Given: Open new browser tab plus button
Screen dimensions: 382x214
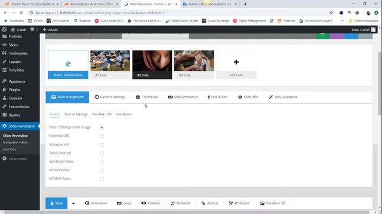Looking at the screenshot, I should [x=245, y=4].
